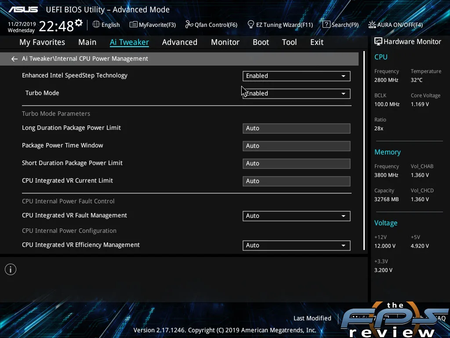Click the memory capacity value 32768 MB
Viewport: 450px width, 338px height.
(x=387, y=199)
